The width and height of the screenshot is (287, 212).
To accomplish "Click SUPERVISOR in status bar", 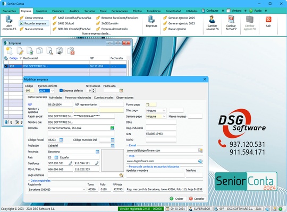I will click(200, 208).
